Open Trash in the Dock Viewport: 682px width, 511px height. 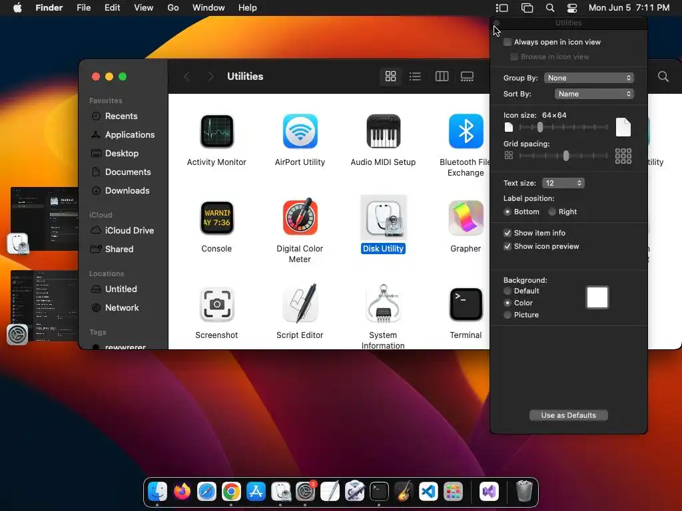(524, 492)
